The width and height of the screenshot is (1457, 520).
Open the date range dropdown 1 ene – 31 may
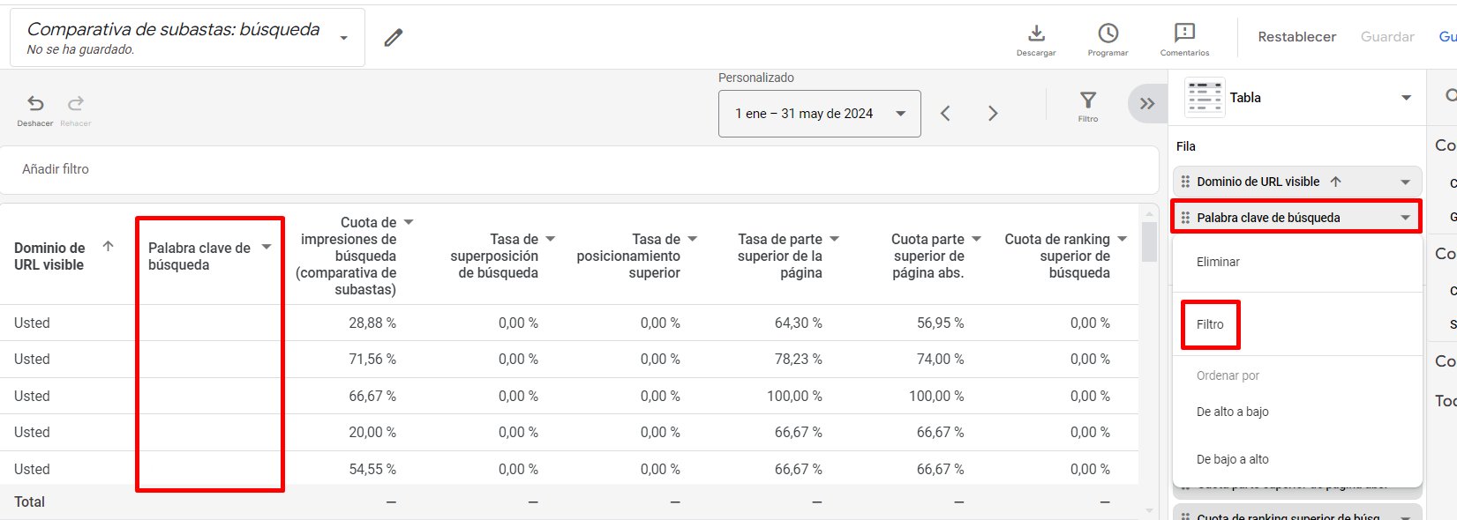819,114
